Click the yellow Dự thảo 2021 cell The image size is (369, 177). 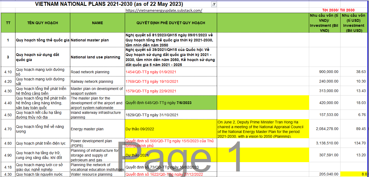(171, 155)
